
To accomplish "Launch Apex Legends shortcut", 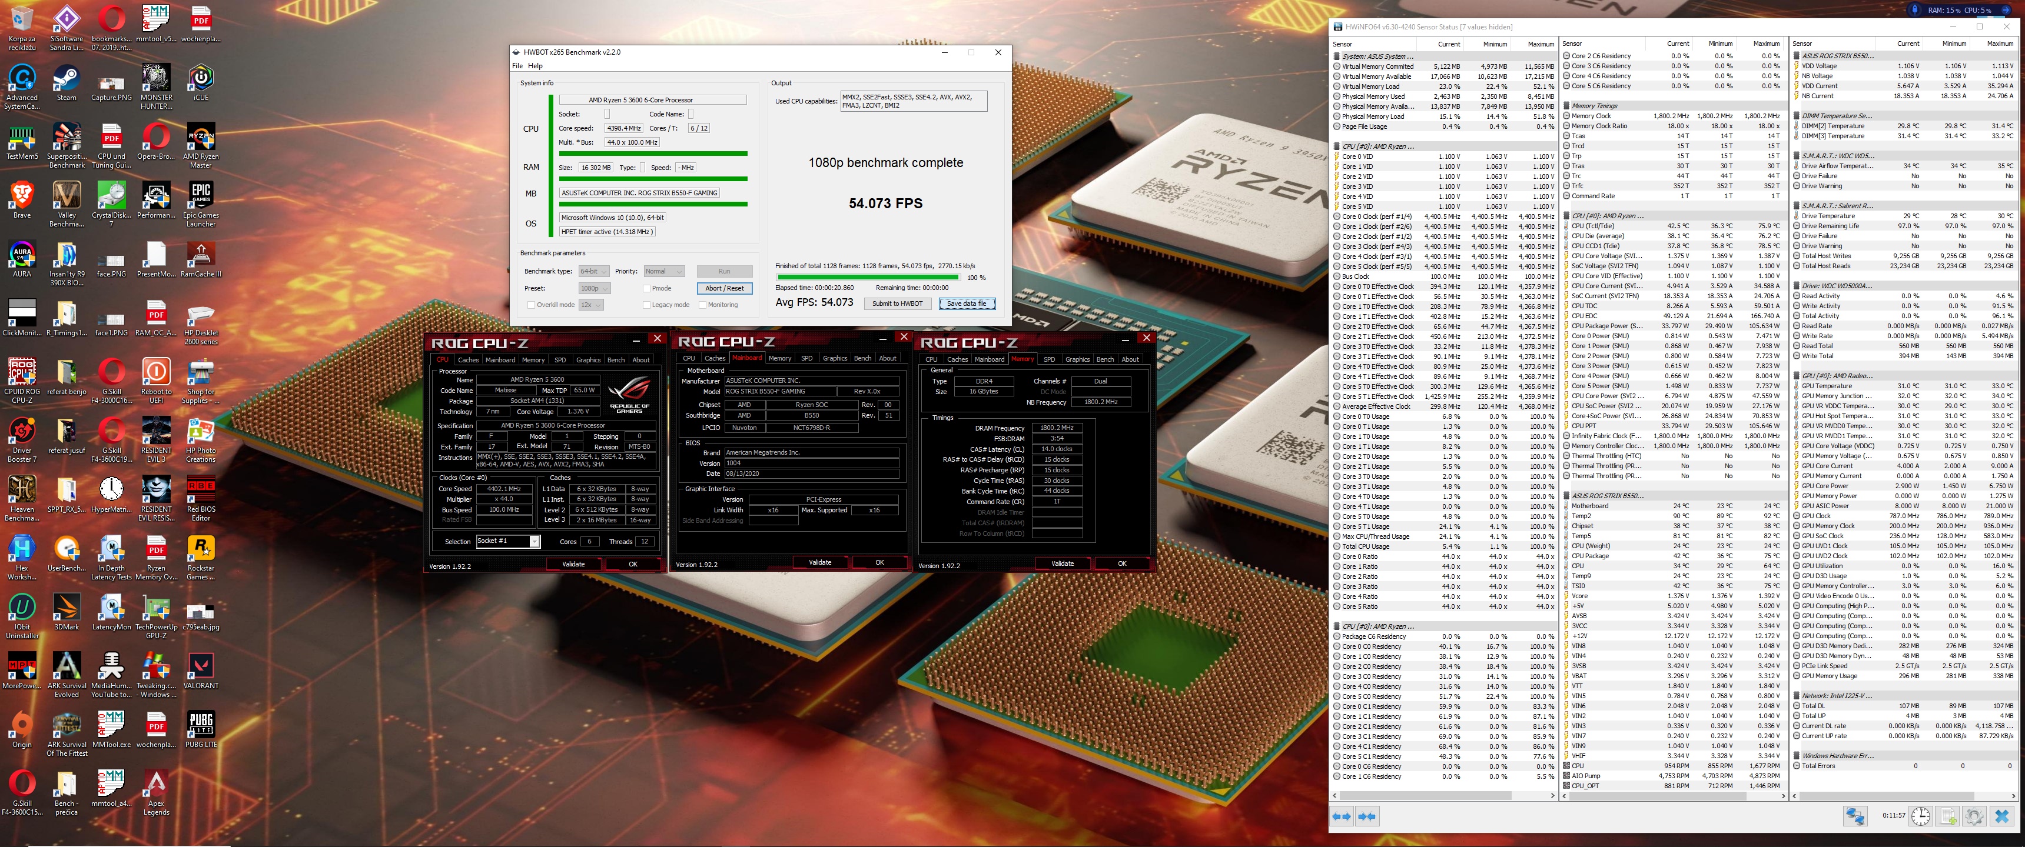I will point(157,793).
